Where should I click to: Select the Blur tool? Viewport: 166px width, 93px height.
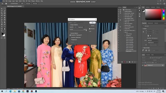5,22
